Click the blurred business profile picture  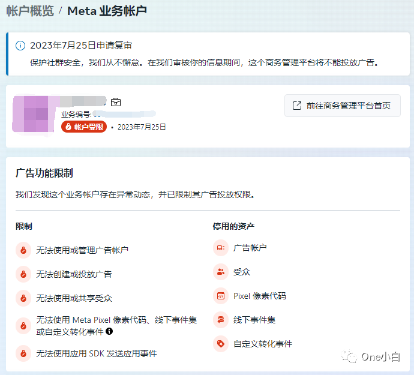click(33, 114)
